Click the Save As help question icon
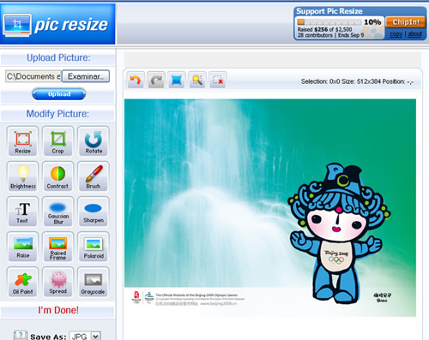The image size is (429, 340). (21, 335)
